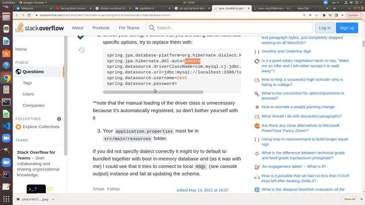365x205 pixels.
Task: Click the Sign up button
Action: [x=347, y=28]
